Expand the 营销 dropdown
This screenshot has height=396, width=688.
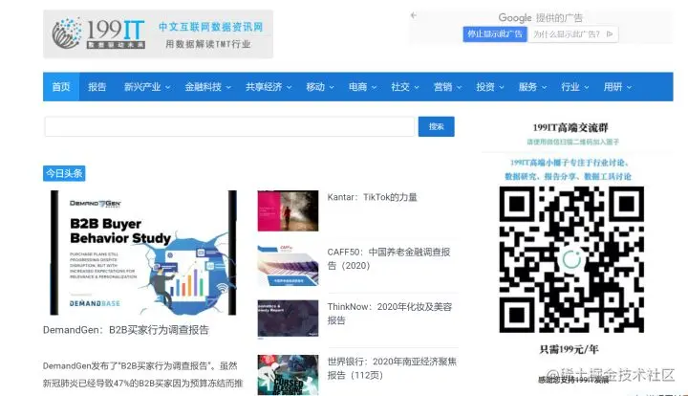(x=447, y=87)
